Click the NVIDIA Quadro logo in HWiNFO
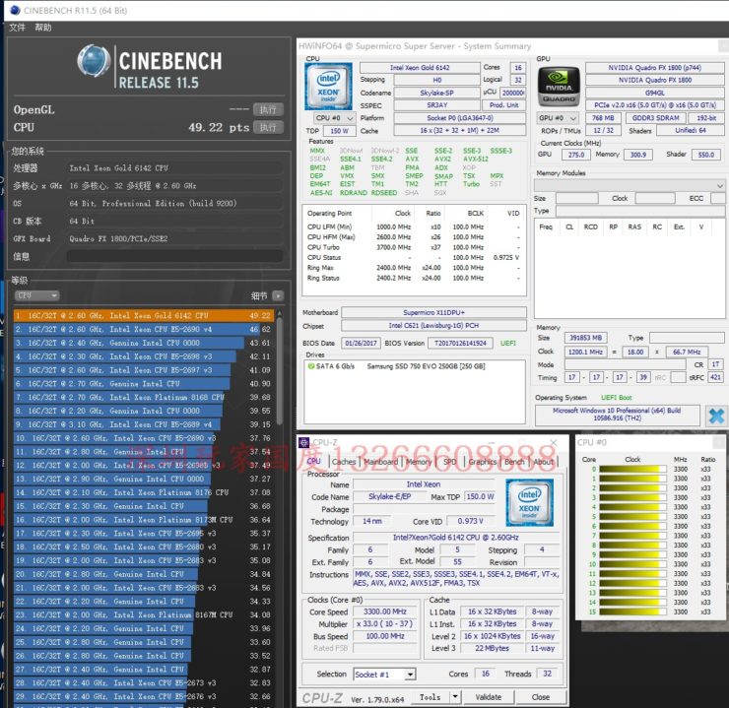 (559, 87)
